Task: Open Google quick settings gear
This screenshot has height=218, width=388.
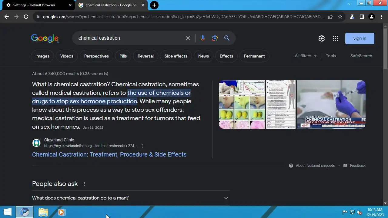Action: [x=322, y=38]
